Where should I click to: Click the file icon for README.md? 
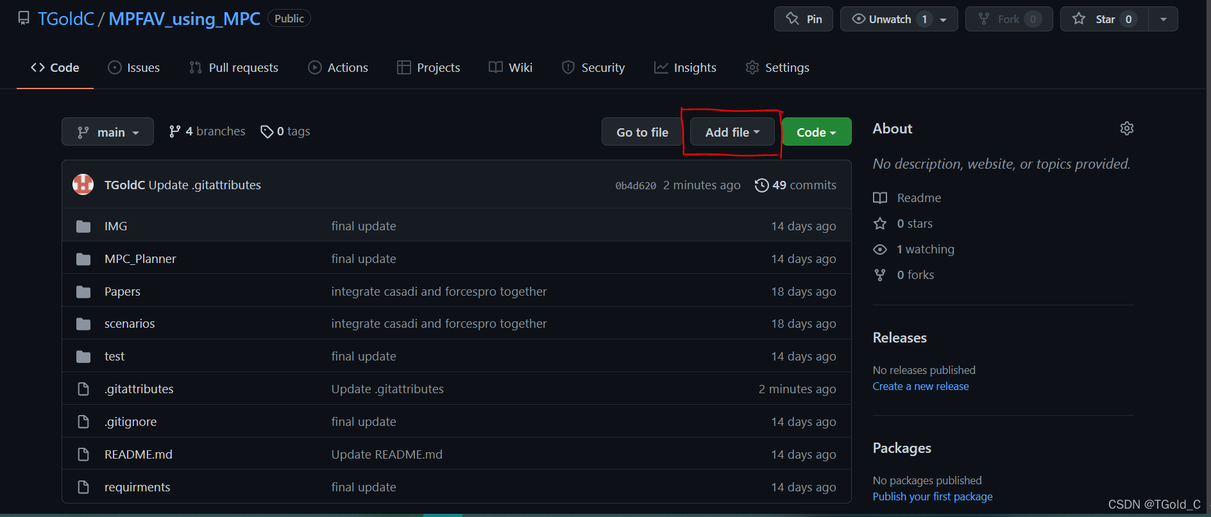(x=83, y=454)
